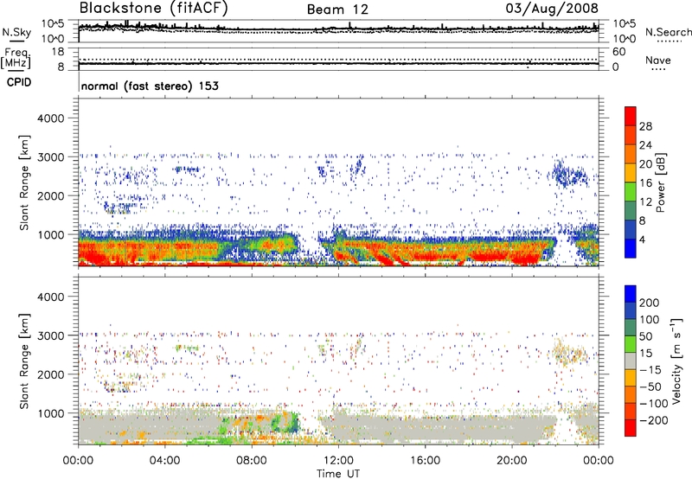Click the -50 value on velocity color bar
This screenshot has height=479, width=692.
pyautogui.click(x=650, y=387)
